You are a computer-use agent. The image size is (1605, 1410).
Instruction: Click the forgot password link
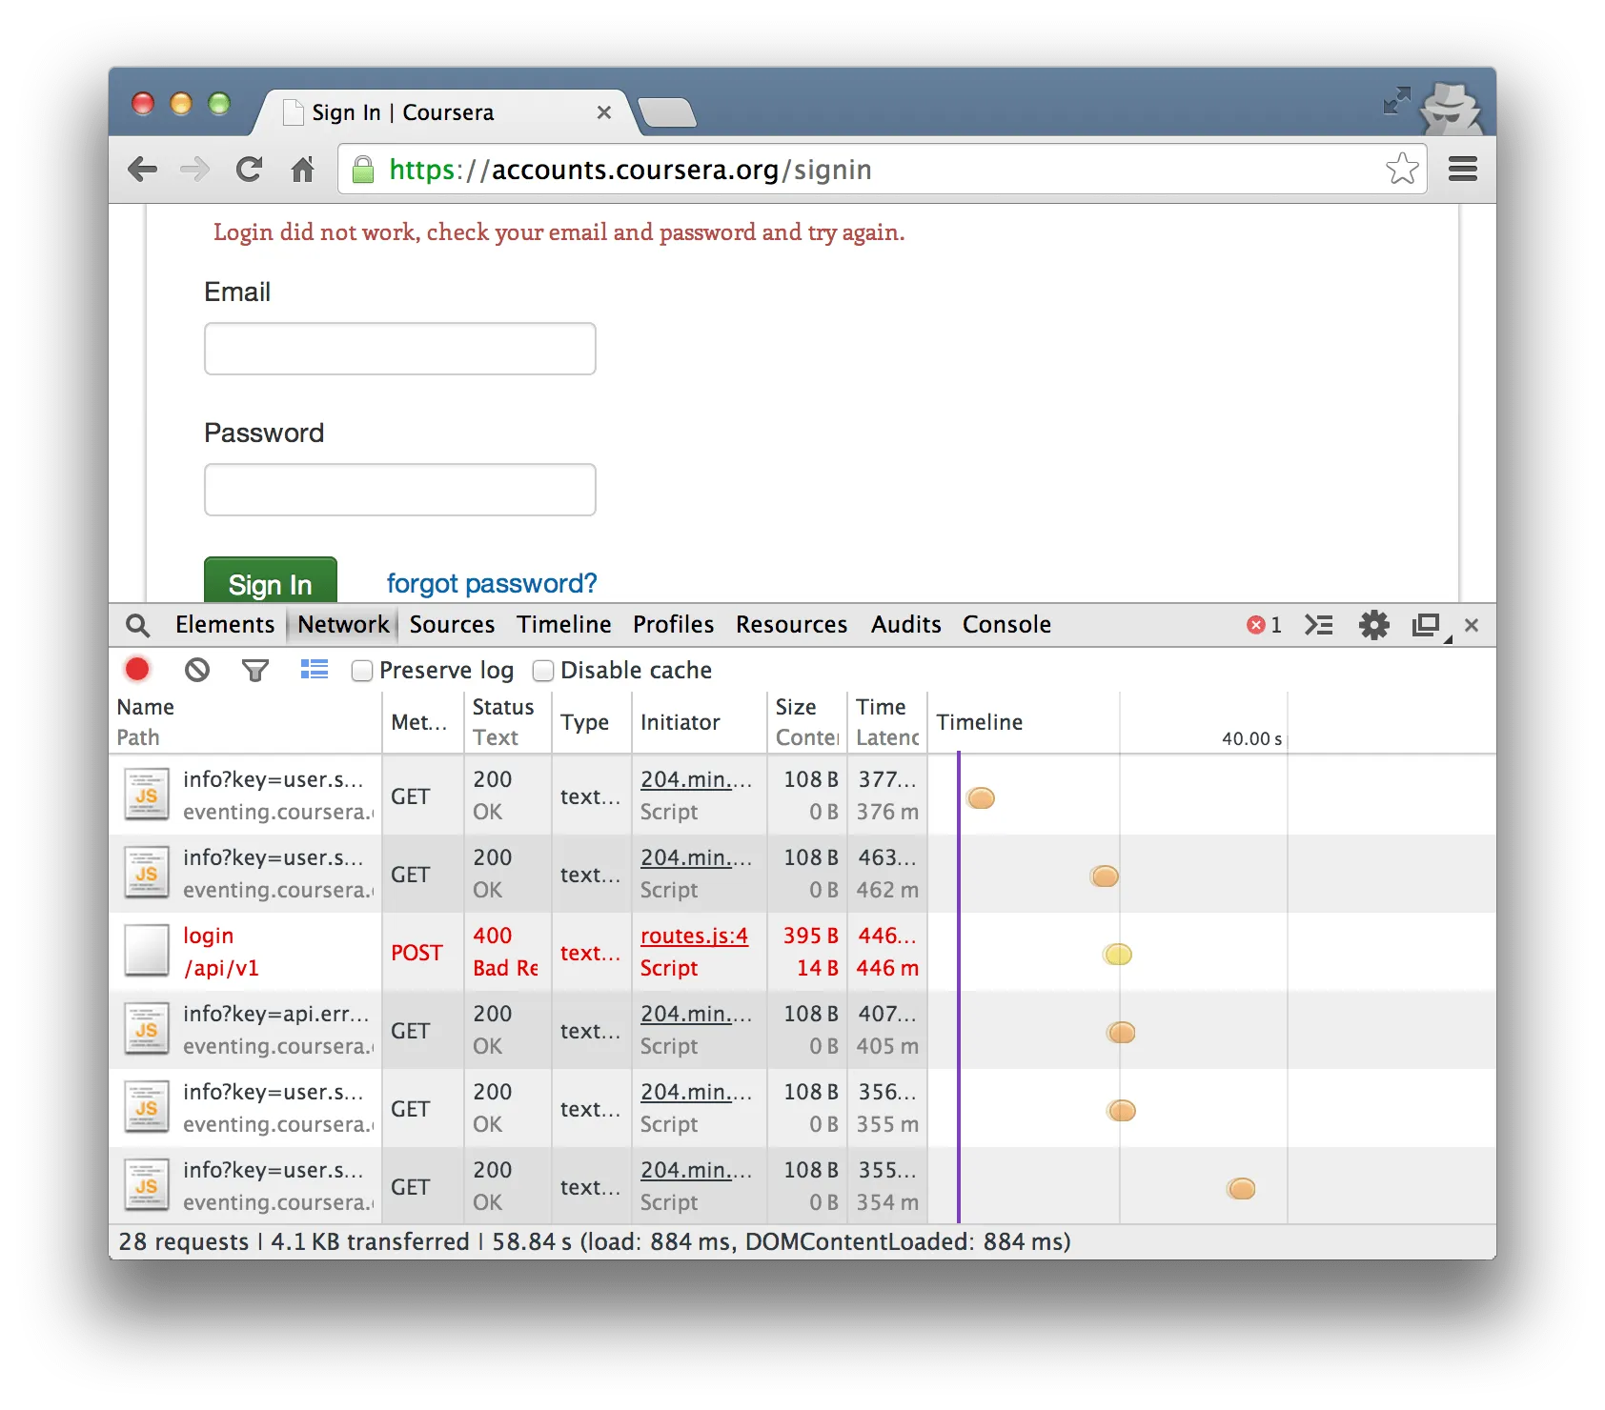coord(492,583)
